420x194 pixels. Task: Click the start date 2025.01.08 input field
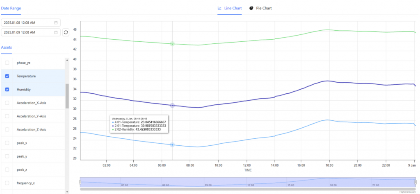27,23
